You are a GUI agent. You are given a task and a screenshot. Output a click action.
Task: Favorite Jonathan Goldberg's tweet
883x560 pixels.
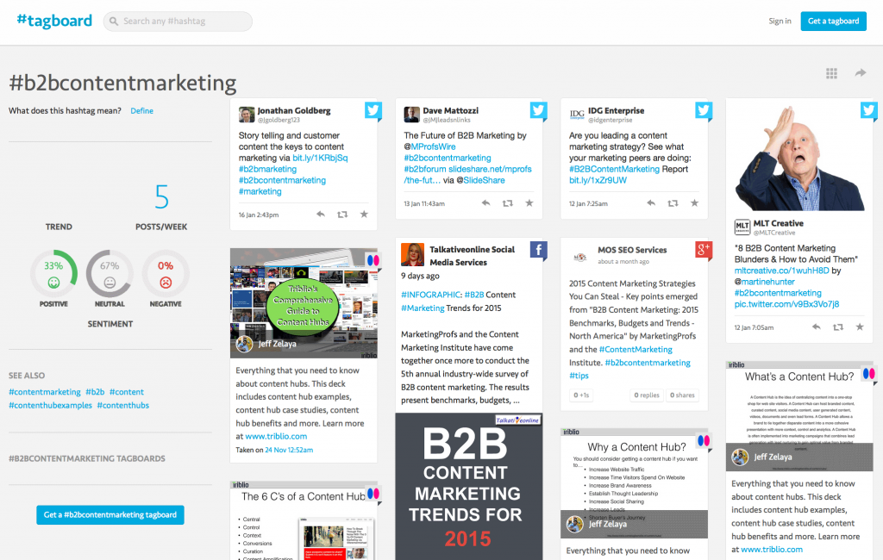point(364,215)
